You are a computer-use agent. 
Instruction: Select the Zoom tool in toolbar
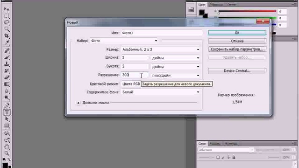7,153
